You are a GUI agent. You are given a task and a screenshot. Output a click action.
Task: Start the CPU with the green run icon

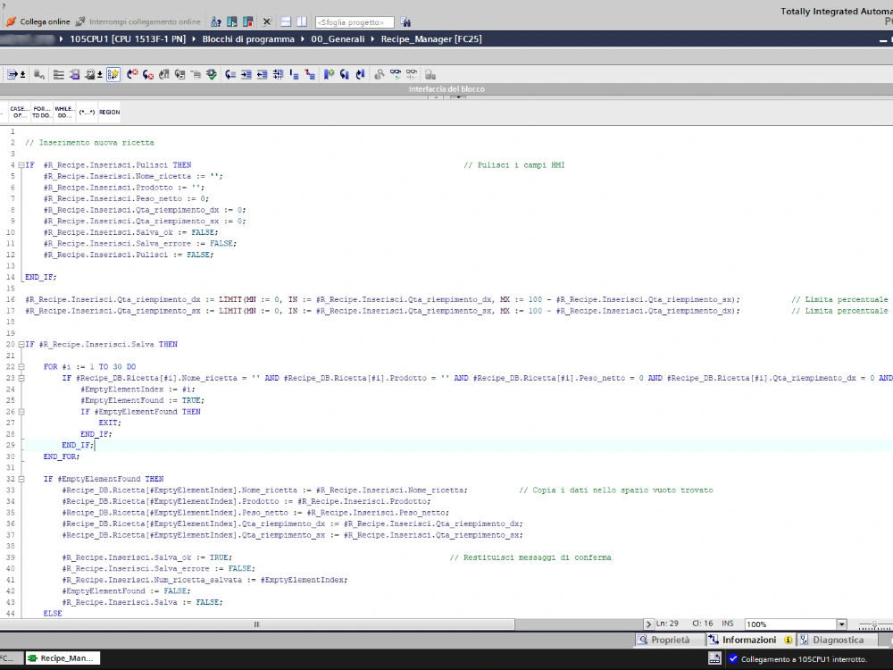(232, 21)
